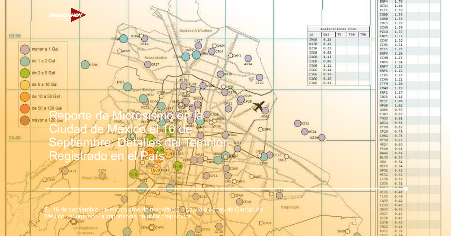
Task: Select the 'de 10 a 50 Gal' legend circle
Action: (25, 97)
